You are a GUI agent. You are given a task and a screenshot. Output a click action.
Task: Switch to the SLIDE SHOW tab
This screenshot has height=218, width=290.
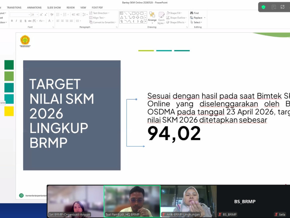pyautogui.click(x=54, y=8)
